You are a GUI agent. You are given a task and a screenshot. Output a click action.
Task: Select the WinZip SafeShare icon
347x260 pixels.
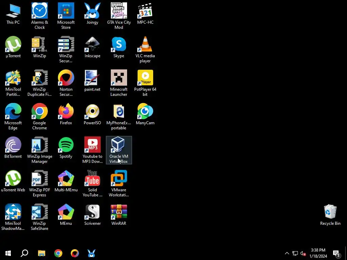pyautogui.click(x=39, y=217)
